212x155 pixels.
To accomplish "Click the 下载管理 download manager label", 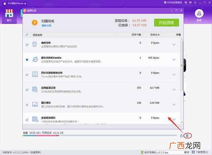I will (202, 152).
